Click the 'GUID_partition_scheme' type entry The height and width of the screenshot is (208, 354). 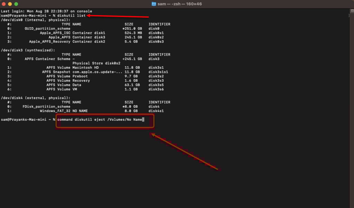pos(47,29)
